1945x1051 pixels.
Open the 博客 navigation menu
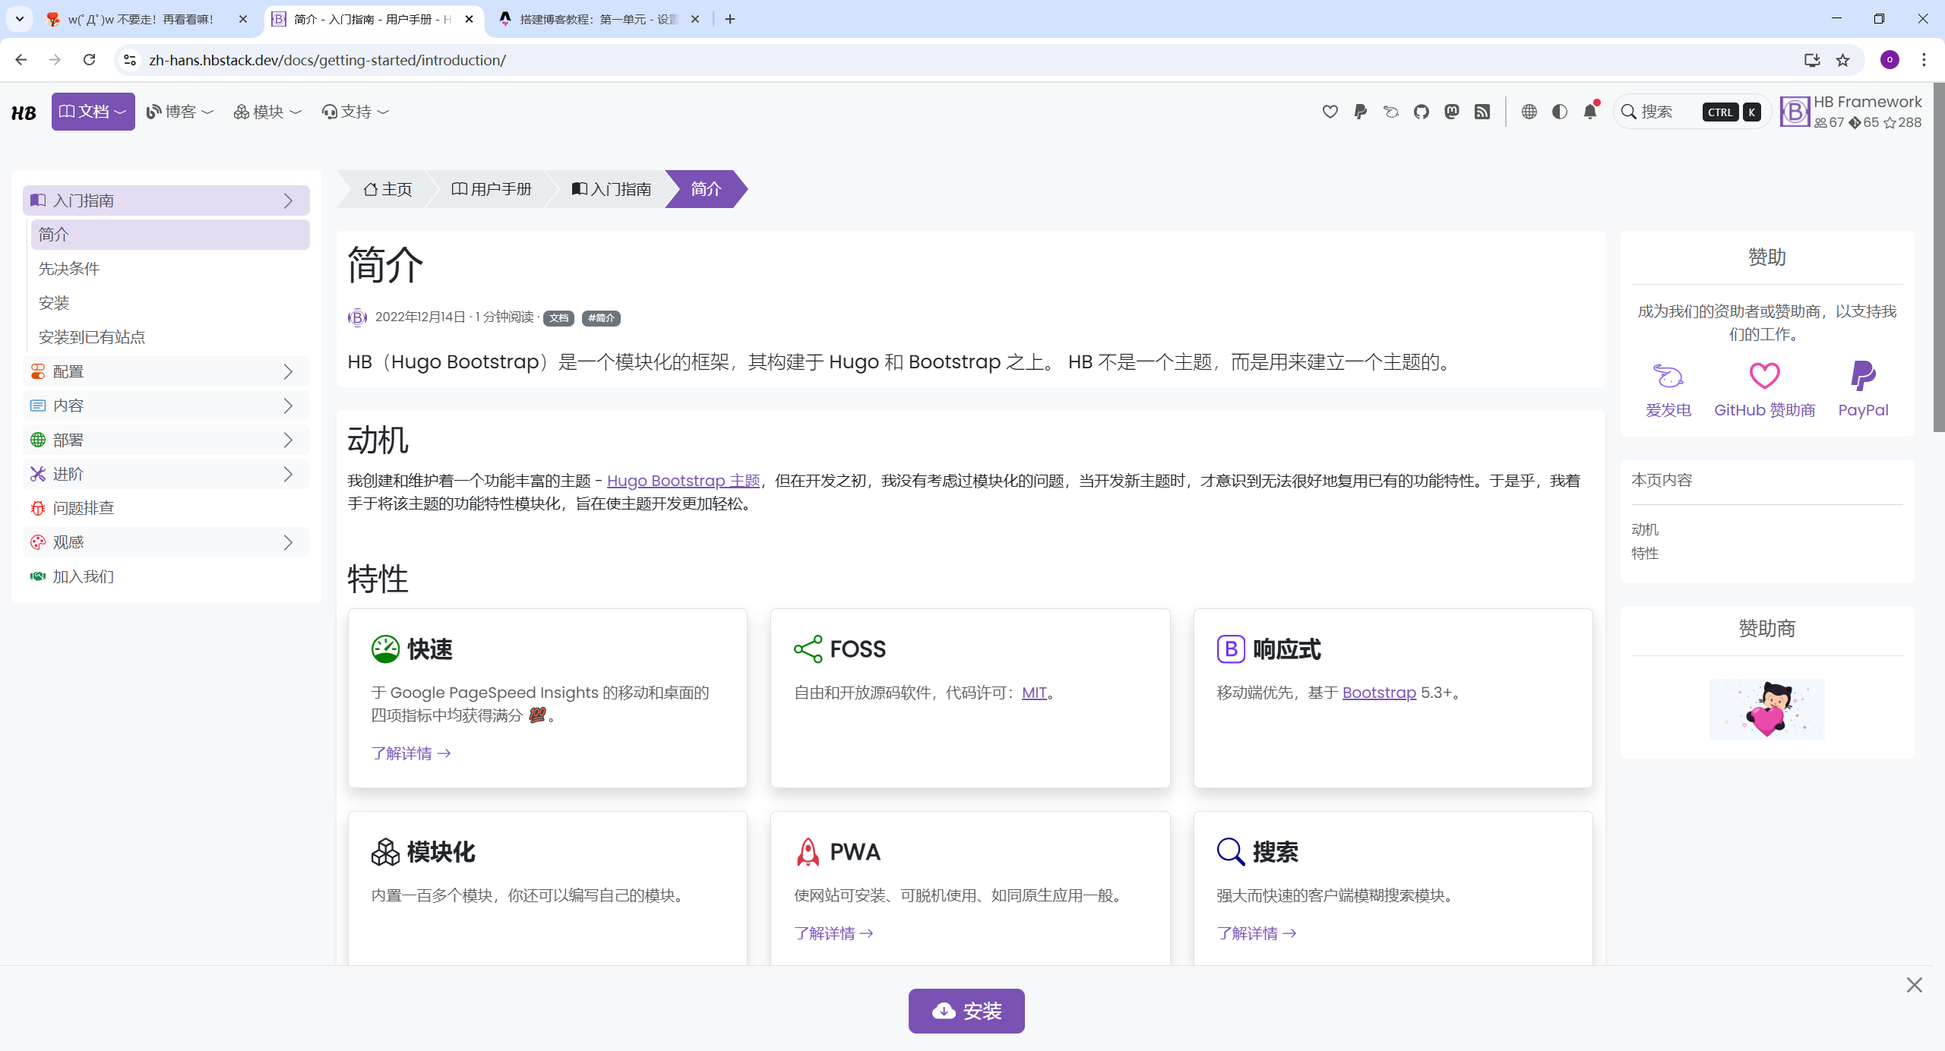tap(180, 112)
